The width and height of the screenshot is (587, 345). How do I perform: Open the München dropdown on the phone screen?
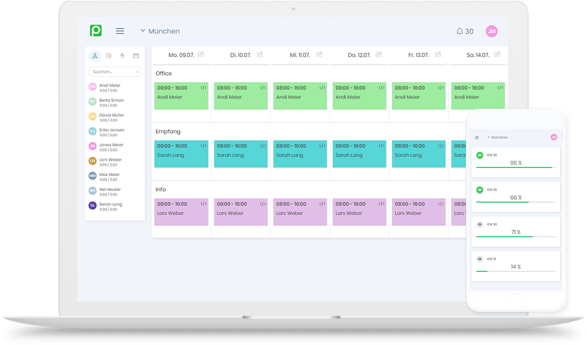coord(498,137)
